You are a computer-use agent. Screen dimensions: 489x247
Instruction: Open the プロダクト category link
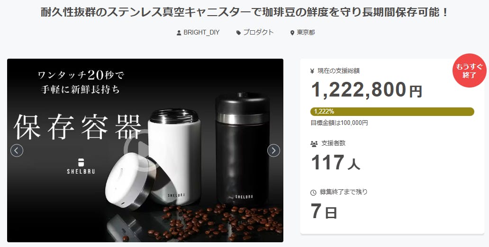tap(258, 32)
